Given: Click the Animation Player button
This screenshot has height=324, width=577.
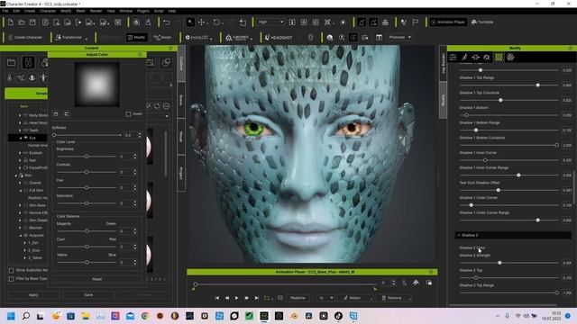Looking at the screenshot, I should [x=448, y=22].
